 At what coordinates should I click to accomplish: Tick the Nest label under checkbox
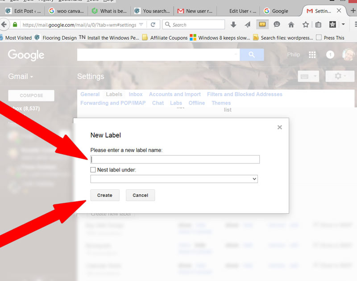(93, 170)
